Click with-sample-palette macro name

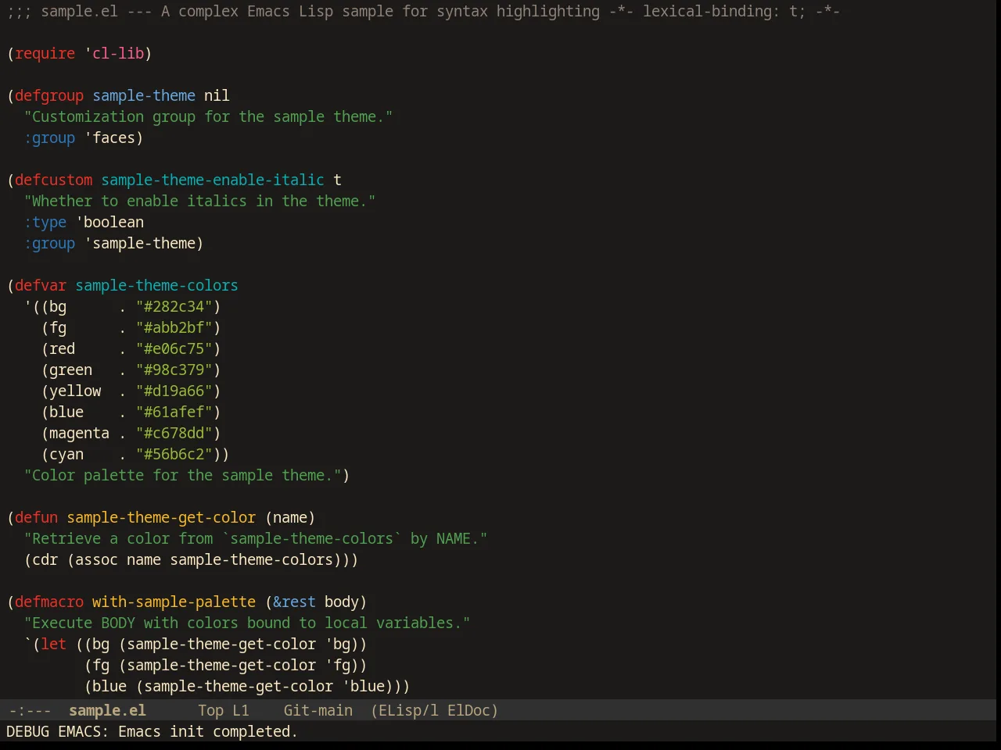174,602
